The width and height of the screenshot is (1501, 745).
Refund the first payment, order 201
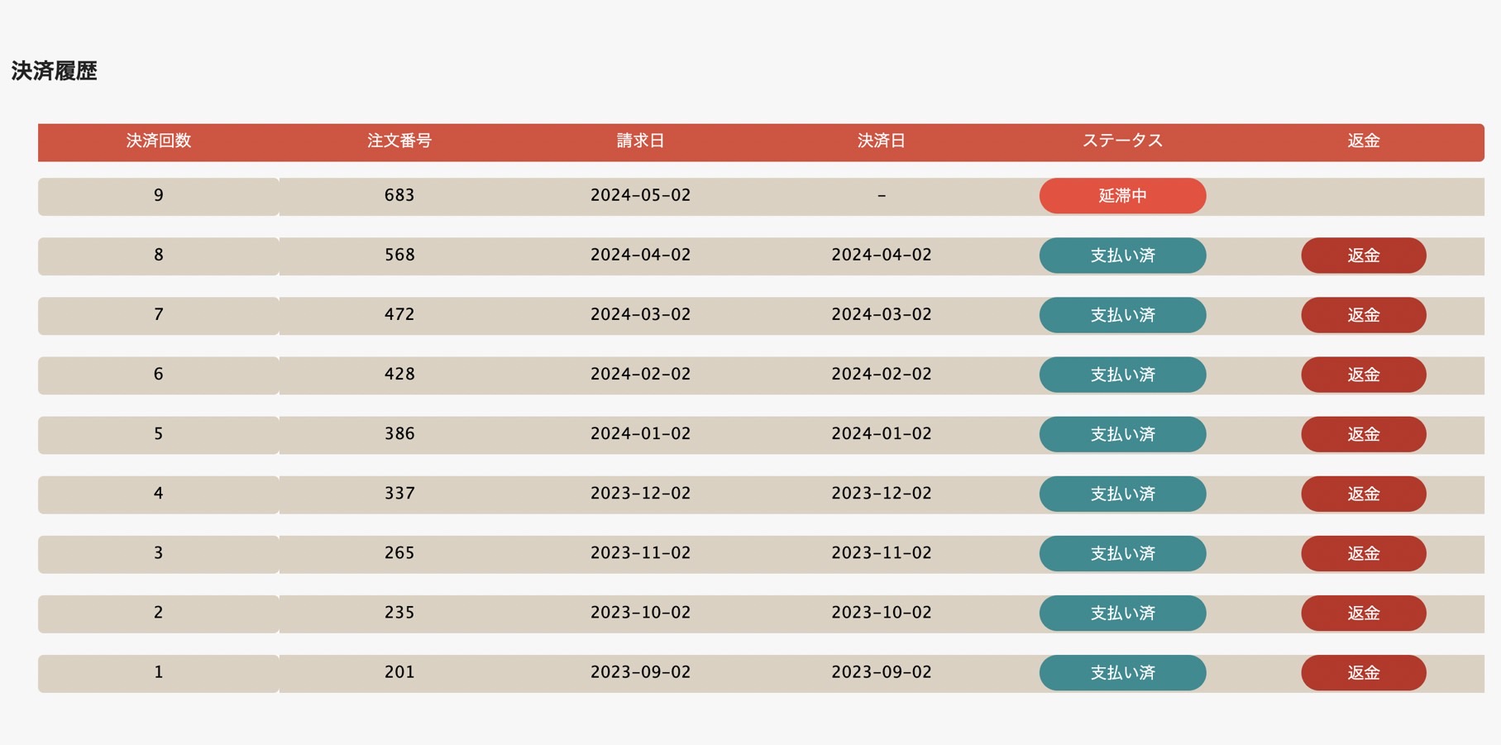(1363, 672)
